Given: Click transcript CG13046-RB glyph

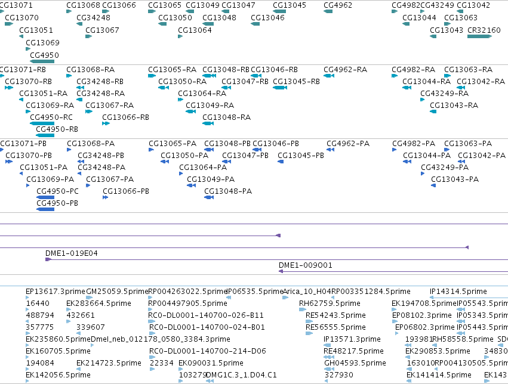Looking at the screenshot, I should click(256, 76).
